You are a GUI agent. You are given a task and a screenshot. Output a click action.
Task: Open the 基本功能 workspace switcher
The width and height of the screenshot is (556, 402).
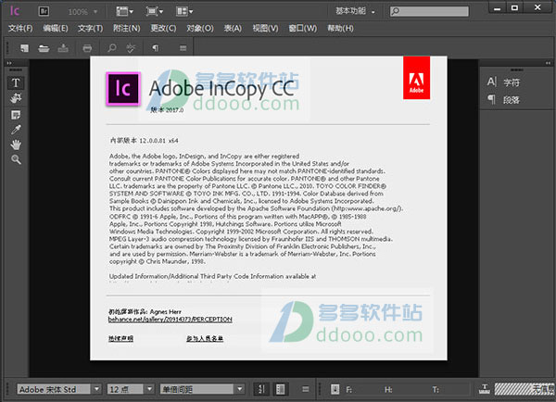[x=355, y=11]
